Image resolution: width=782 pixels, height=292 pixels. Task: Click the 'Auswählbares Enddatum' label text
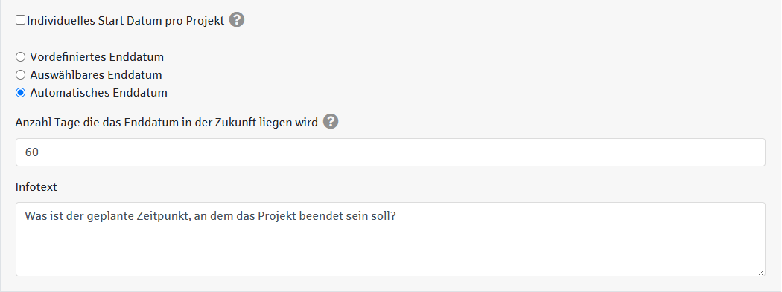click(x=96, y=75)
